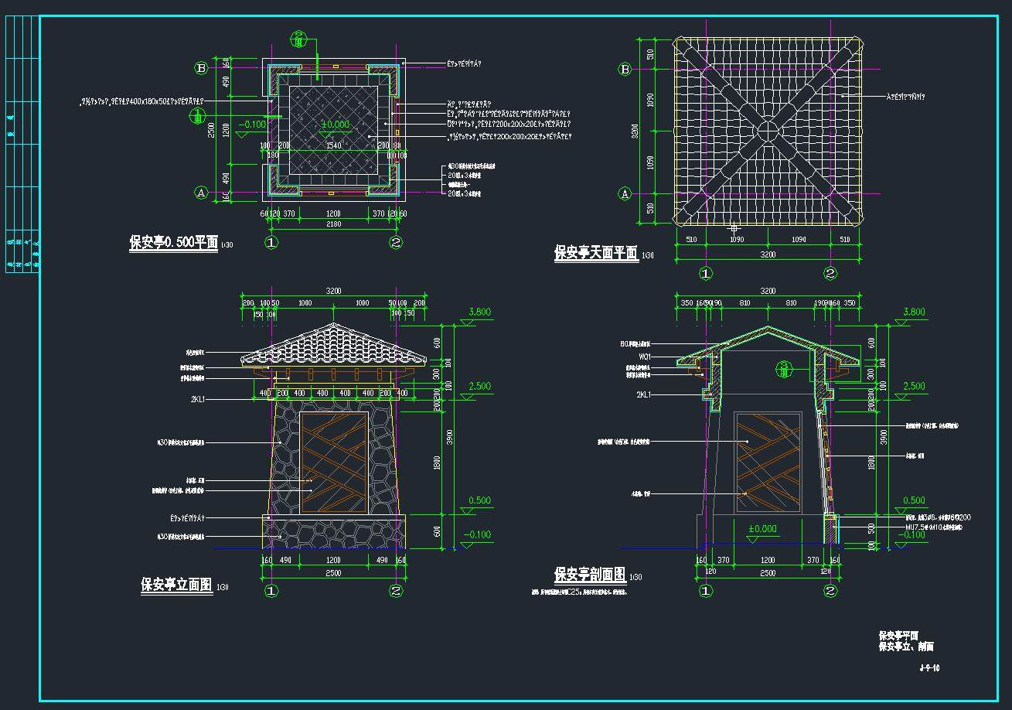Image resolution: width=1012 pixels, height=710 pixels.
Task: Click grid bubble B beside the 0.500 floor plan
Action: [x=201, y=68]
